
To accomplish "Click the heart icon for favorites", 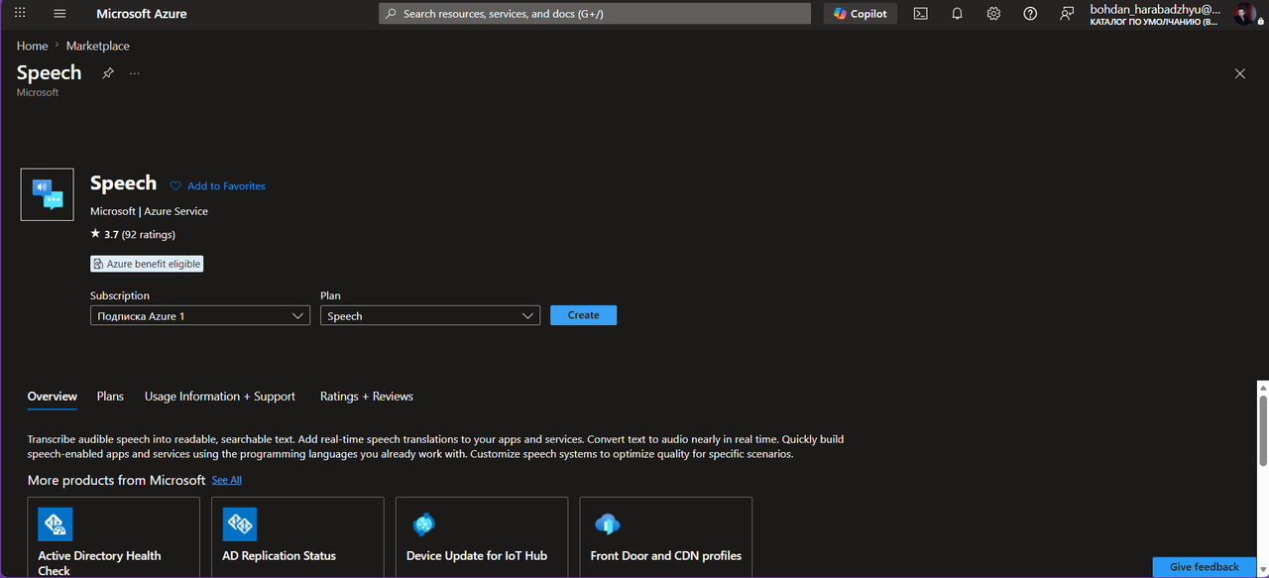I will tap(175, 186).
